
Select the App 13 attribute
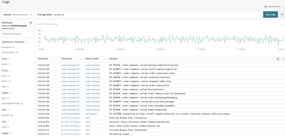(x=5, y=98)
